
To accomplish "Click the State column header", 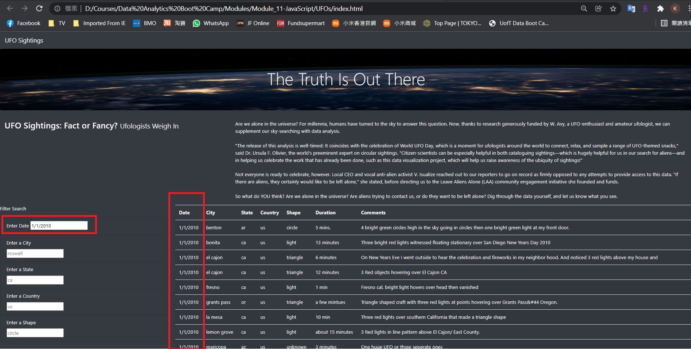I will pos(247,213).
